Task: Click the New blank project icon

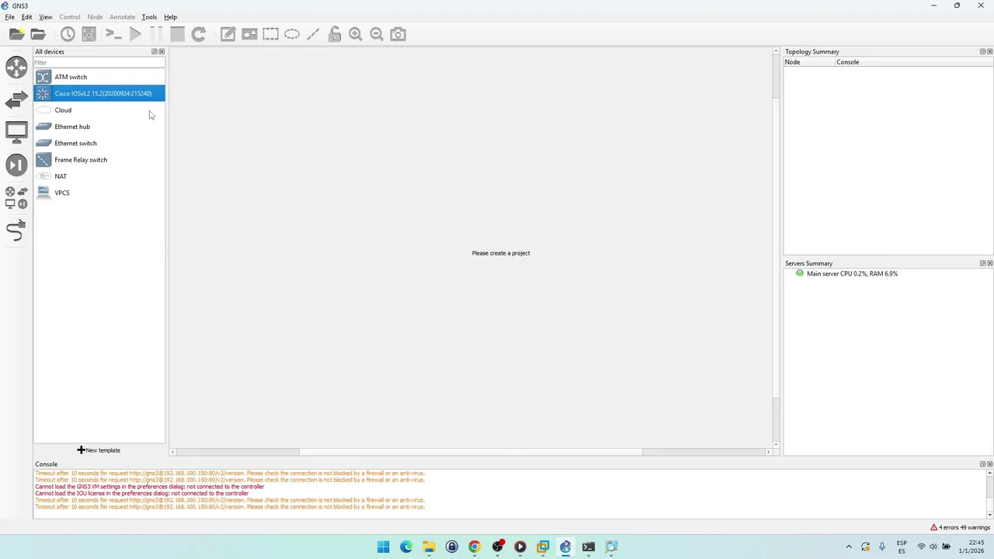Action: pyautogui.click(x=16, y=34)
